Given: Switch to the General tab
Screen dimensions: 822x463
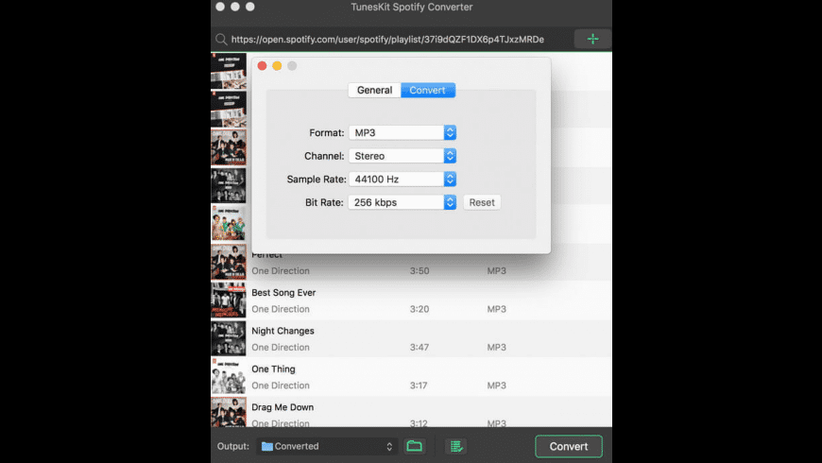Looking at the screenshot, I should coord(374,90).
